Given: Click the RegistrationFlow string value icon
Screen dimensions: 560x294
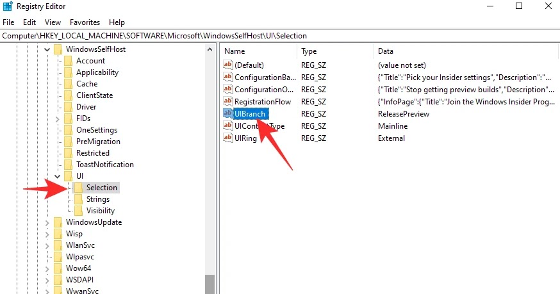Looking at the screenshot, I should [228, 101].
